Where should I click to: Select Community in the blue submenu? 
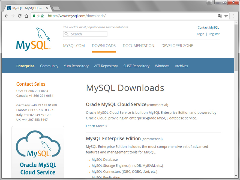(x=49, y=66)
